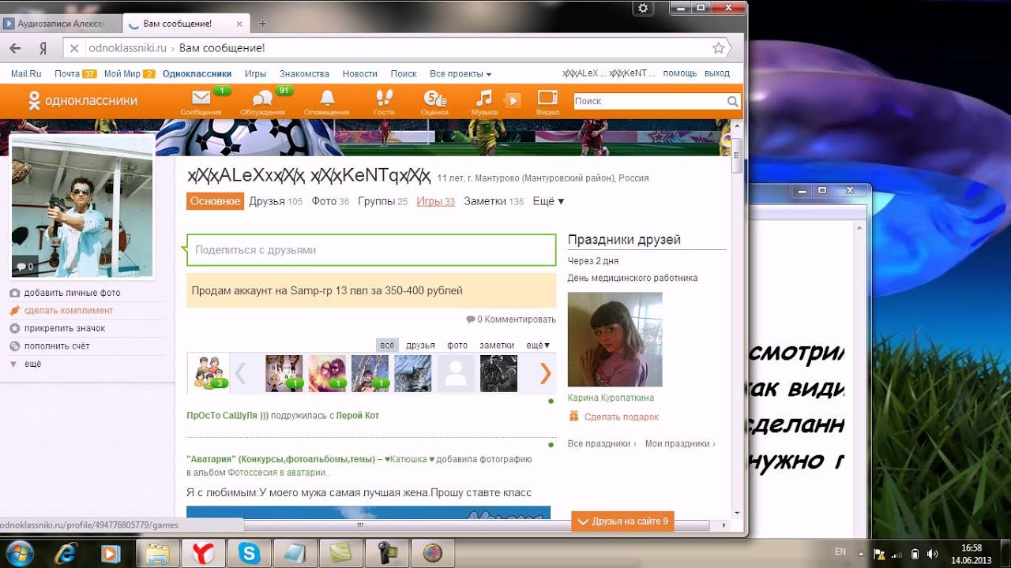Switch to Аудиозаписи browser tab
This screenshot has height=568, width=1011.
[62, 24]
